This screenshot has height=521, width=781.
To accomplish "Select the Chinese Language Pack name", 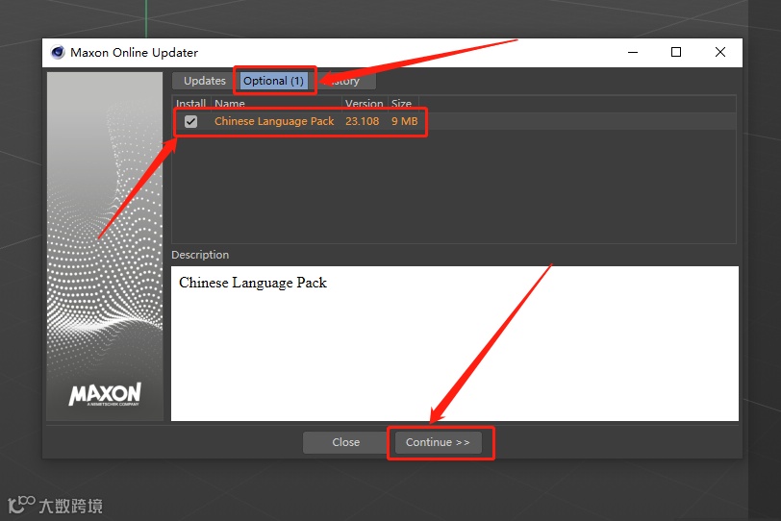I will (274, 121).
